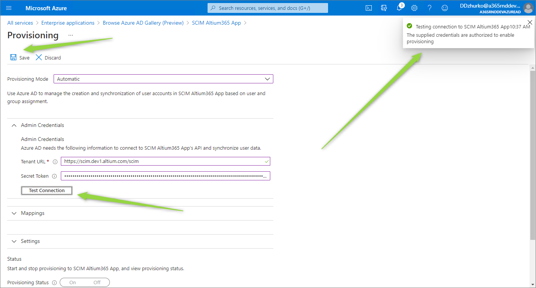Navigate to All services breadcrumb

(x=20, y=23)
